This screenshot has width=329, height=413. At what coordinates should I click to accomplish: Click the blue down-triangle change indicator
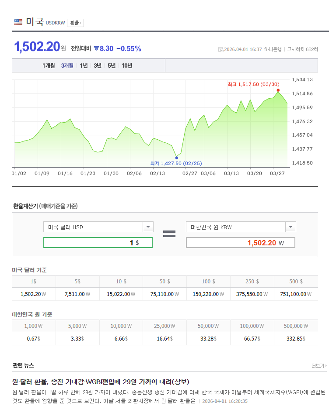[96, 48]
